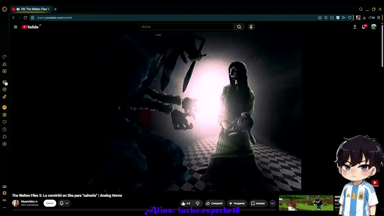This screenshot has width=384, height=216.
Task: Open the sidebar workspaces grid icon
Action: (x=4, y=115)
